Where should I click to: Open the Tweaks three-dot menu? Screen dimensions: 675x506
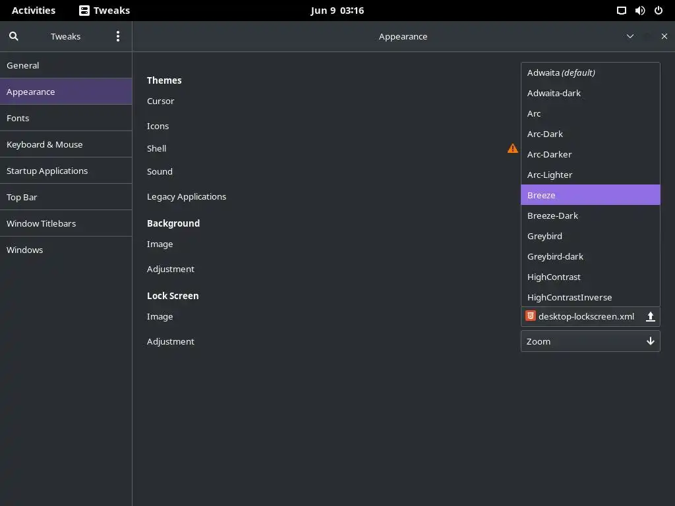click(x=118, y=36)
